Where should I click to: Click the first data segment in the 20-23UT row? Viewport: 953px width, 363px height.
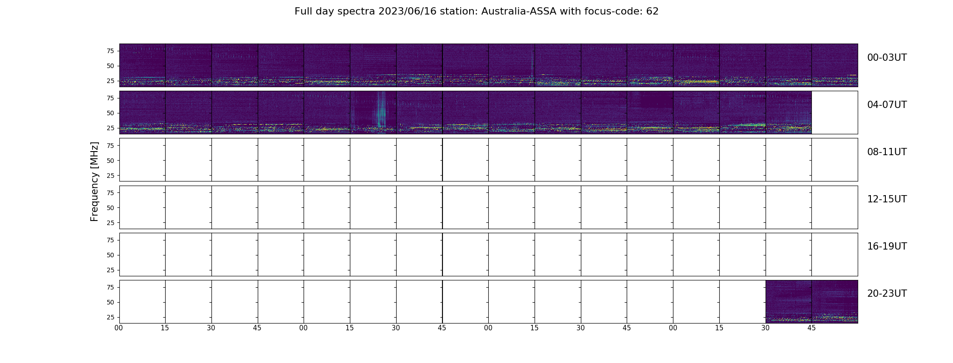point(788,302)
